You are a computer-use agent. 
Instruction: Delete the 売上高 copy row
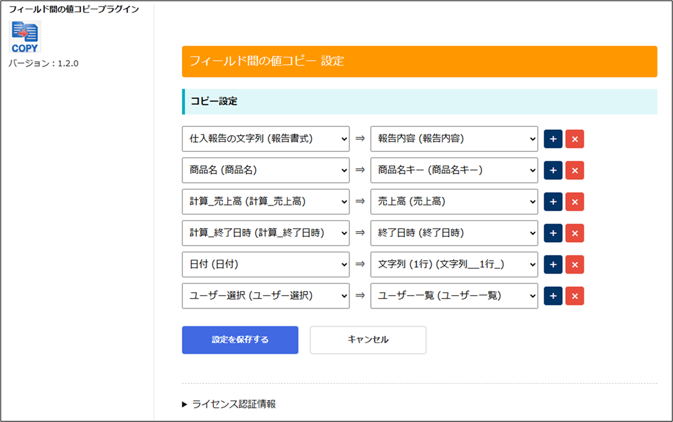click(x=574, y=202)
